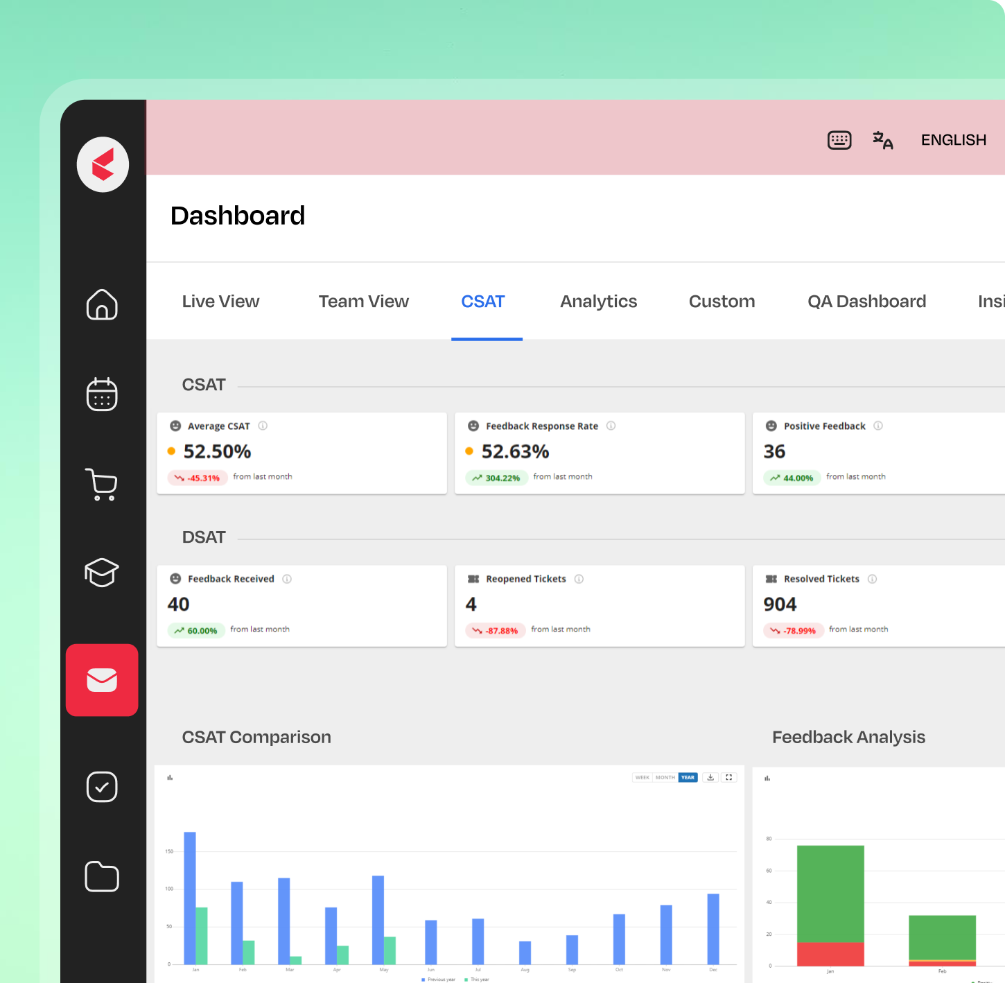The image size is (1005, 983).
Task: Open the graduation cap learning section
Action: coord(102,573)
